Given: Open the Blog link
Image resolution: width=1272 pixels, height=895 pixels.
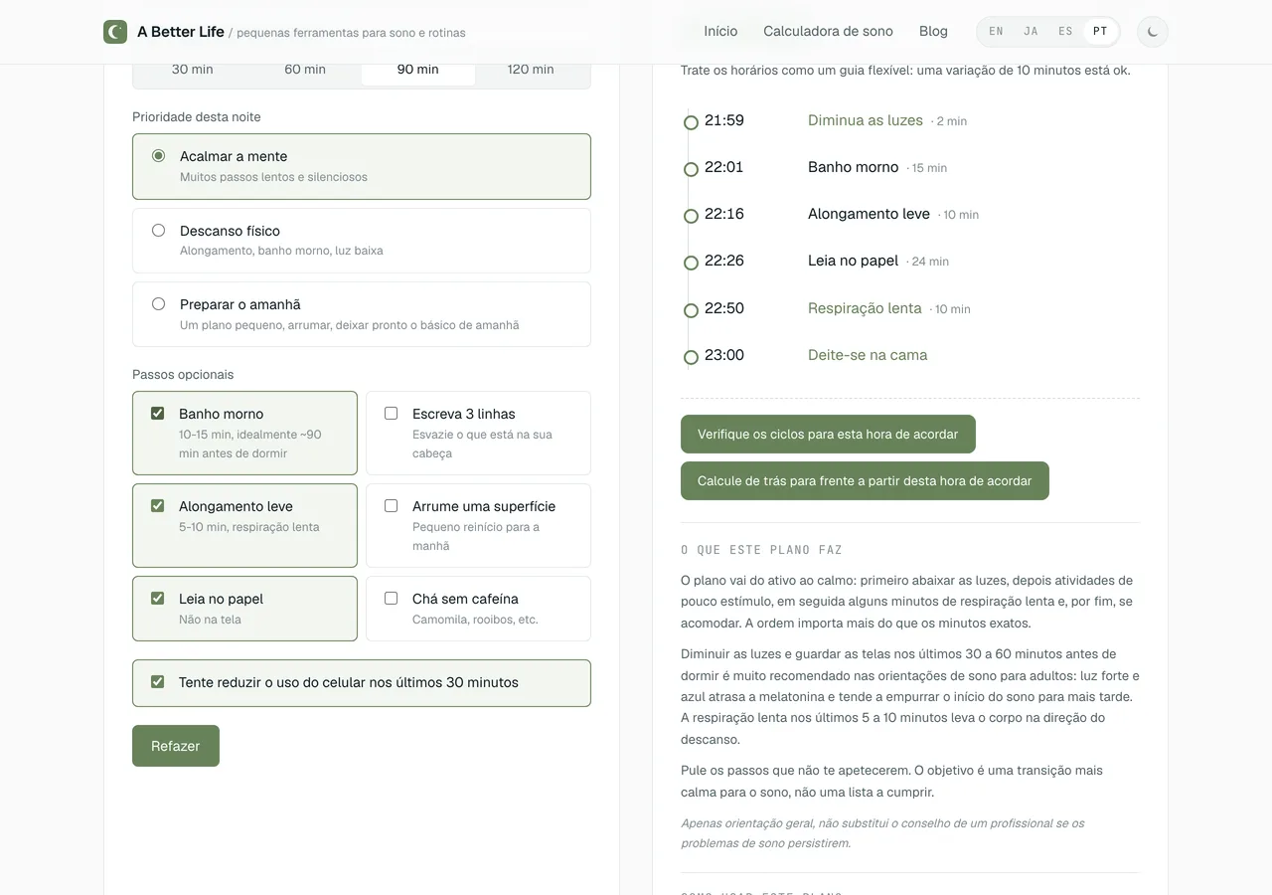Looking at the screenshot, I should click(x=933, y=32).
